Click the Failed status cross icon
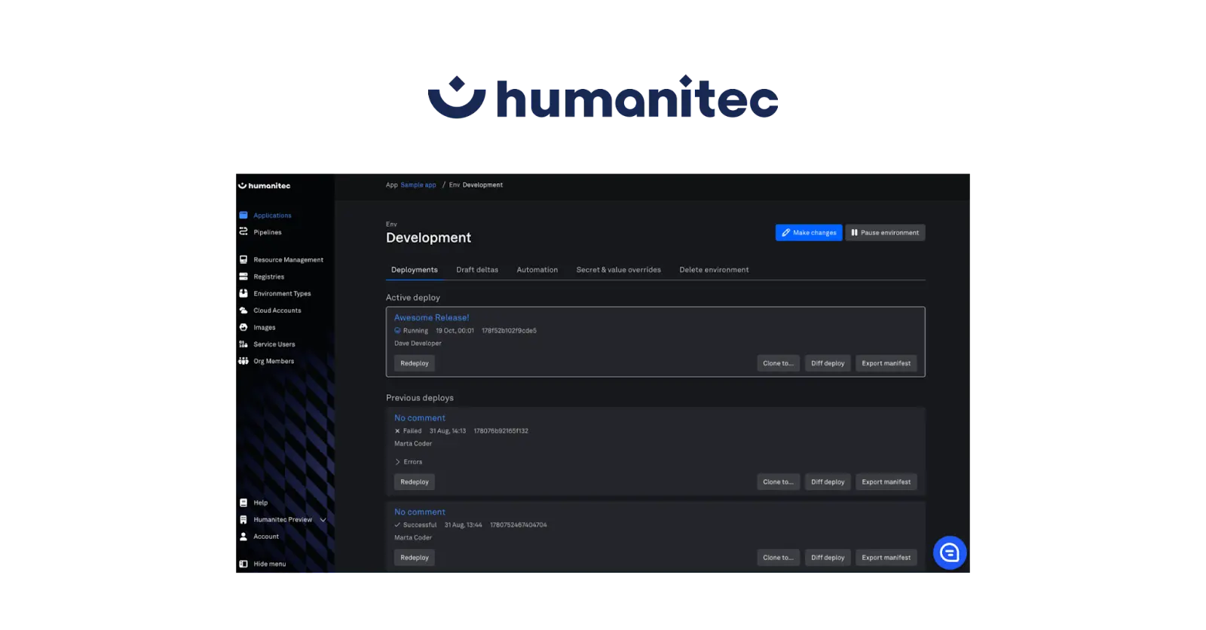1206x630 pixels. pos(397,431)
